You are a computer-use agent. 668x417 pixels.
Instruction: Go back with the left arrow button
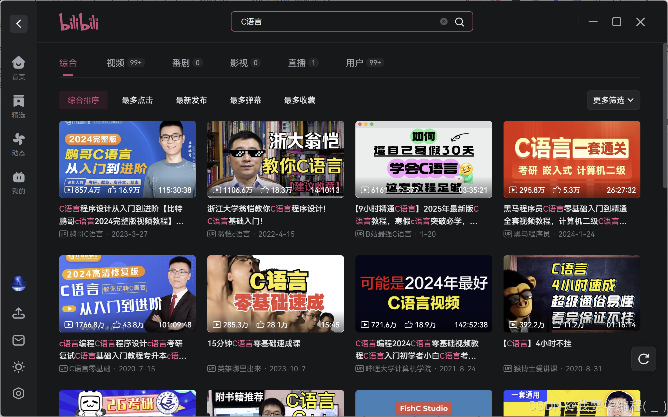[x=19, y=23]
